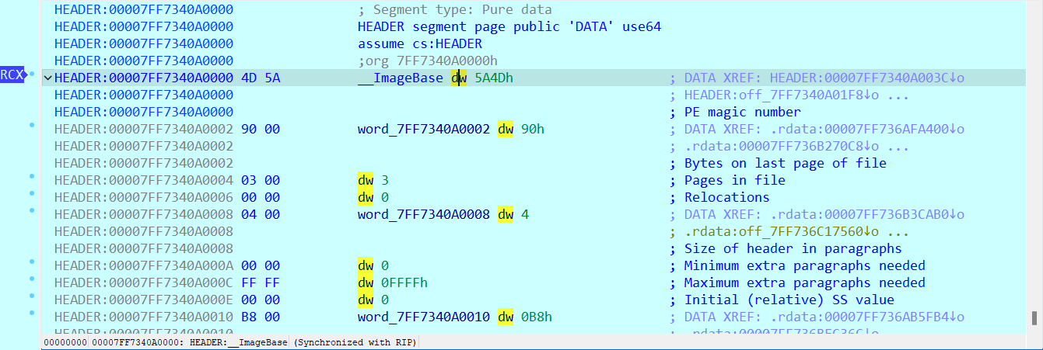
Task: Click the vertical scrollbar thumb
Action: pos(1034,318)
